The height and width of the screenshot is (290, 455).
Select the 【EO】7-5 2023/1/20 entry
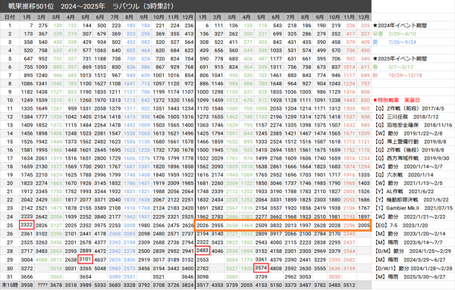click(x=401, y=226)
